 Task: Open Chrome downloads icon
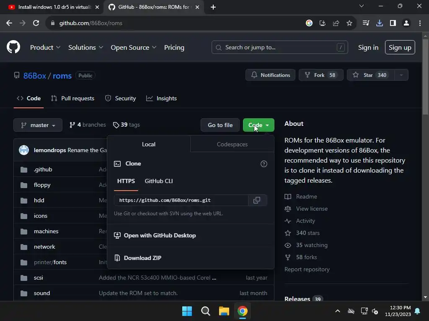380,23
